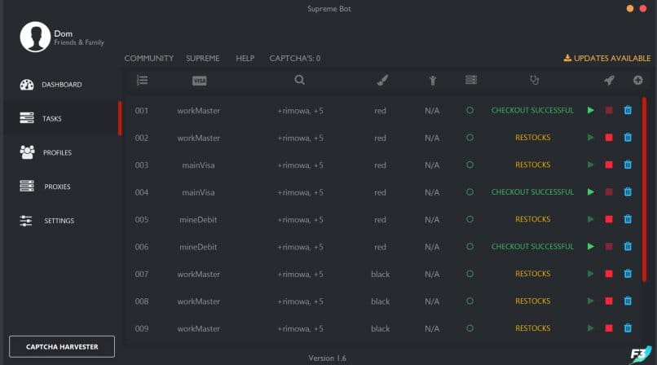Viewport: 657px width, 365px height.
Task: Stop task 007
Action: pos(609,273)
